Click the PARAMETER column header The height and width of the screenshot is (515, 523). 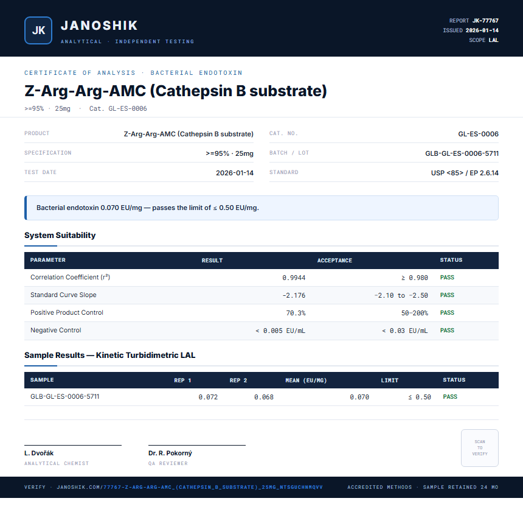(x=47, y=260)
